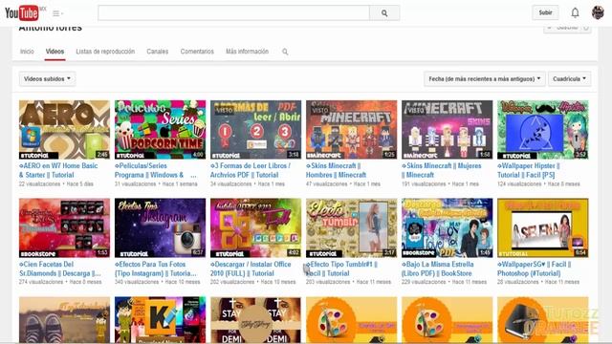Viewport: 612px width, 344px height.
Task: Click title Bajo La Misma Estrella
Action: [x=438, y=269]
